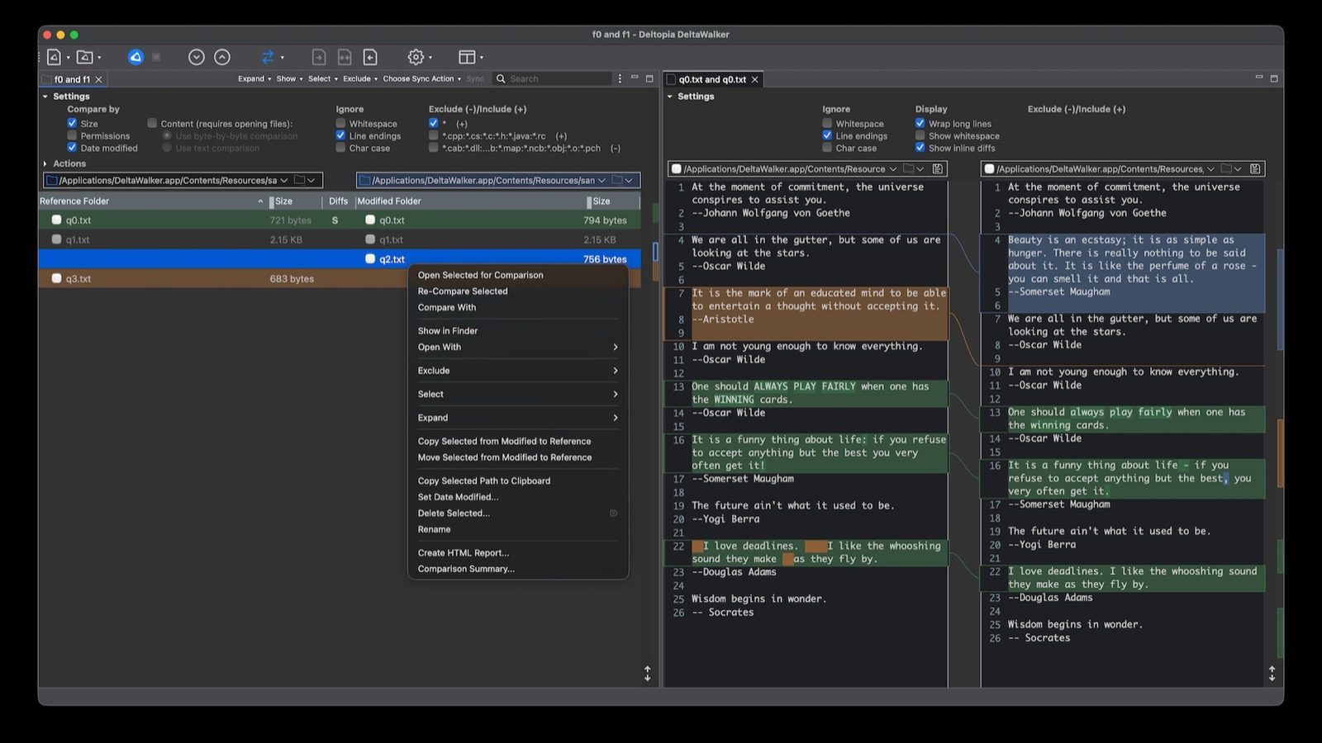Collapse Settings section in folder pane
The width and height of the screenshot is (1322, 743).
(x=45, y=97)
